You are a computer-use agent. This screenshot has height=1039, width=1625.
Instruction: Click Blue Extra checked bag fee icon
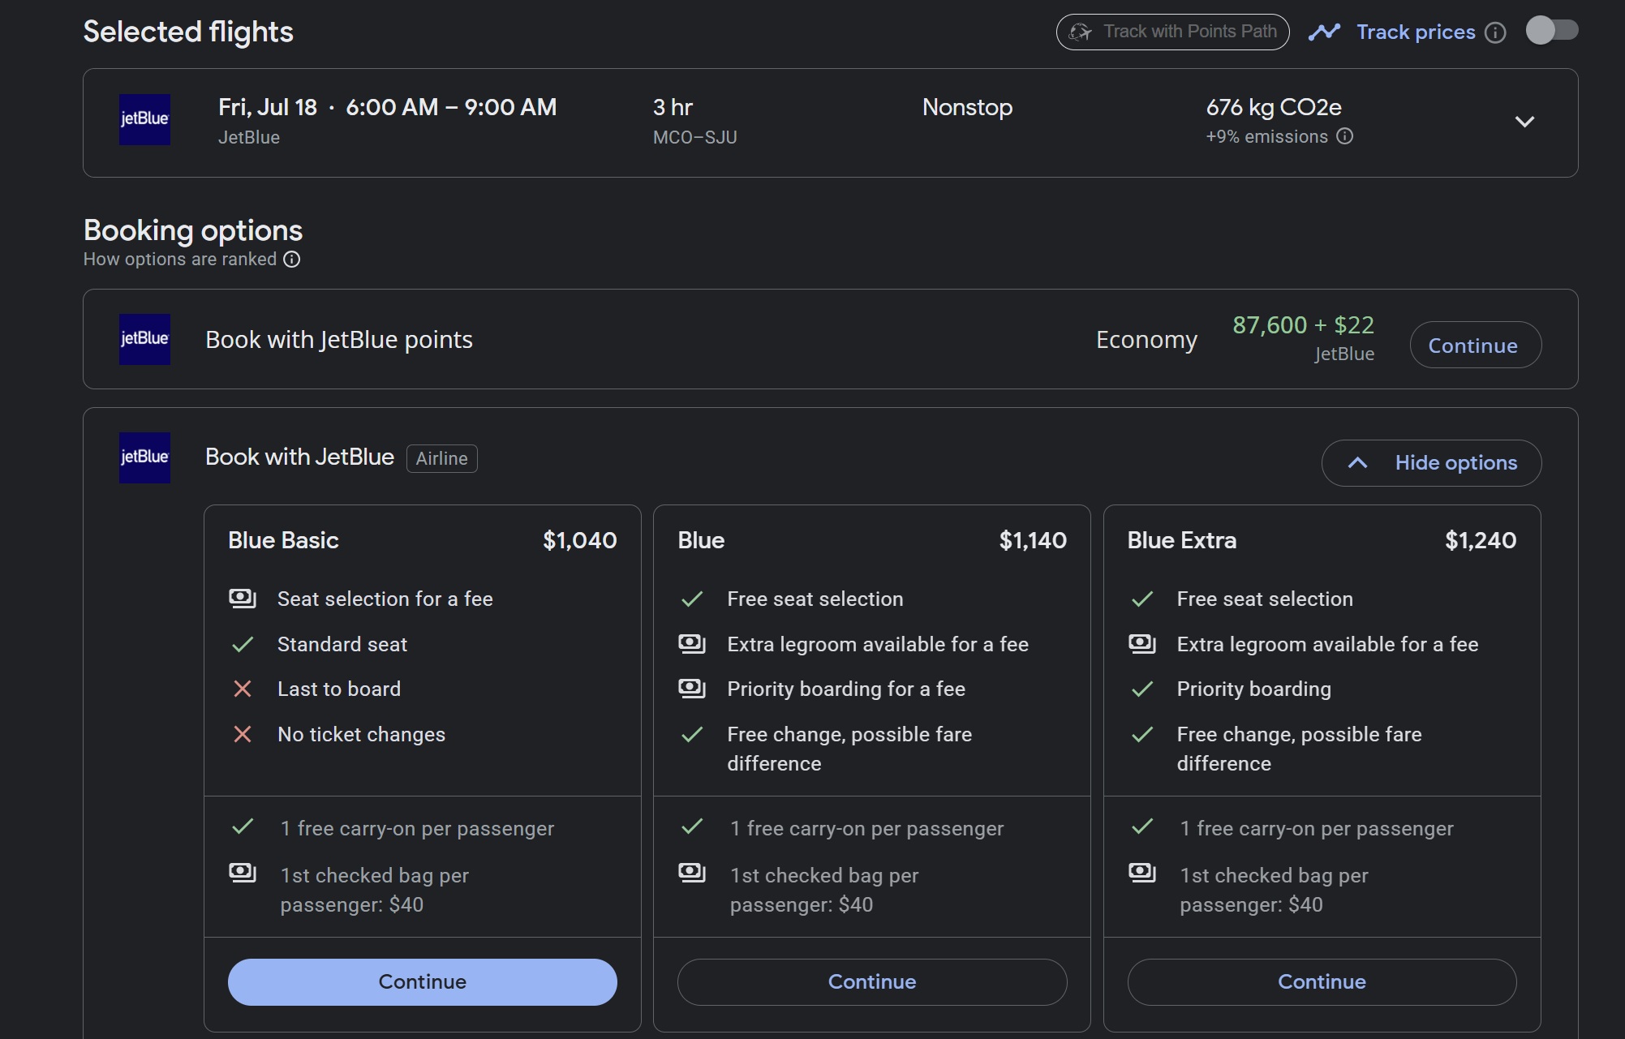pyautogui.click(x=1142, y=873)
